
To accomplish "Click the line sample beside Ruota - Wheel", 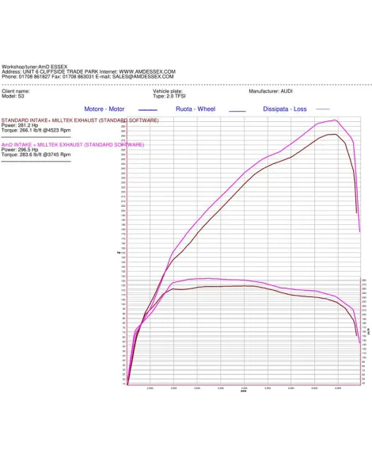I will (x=237, y=111).
